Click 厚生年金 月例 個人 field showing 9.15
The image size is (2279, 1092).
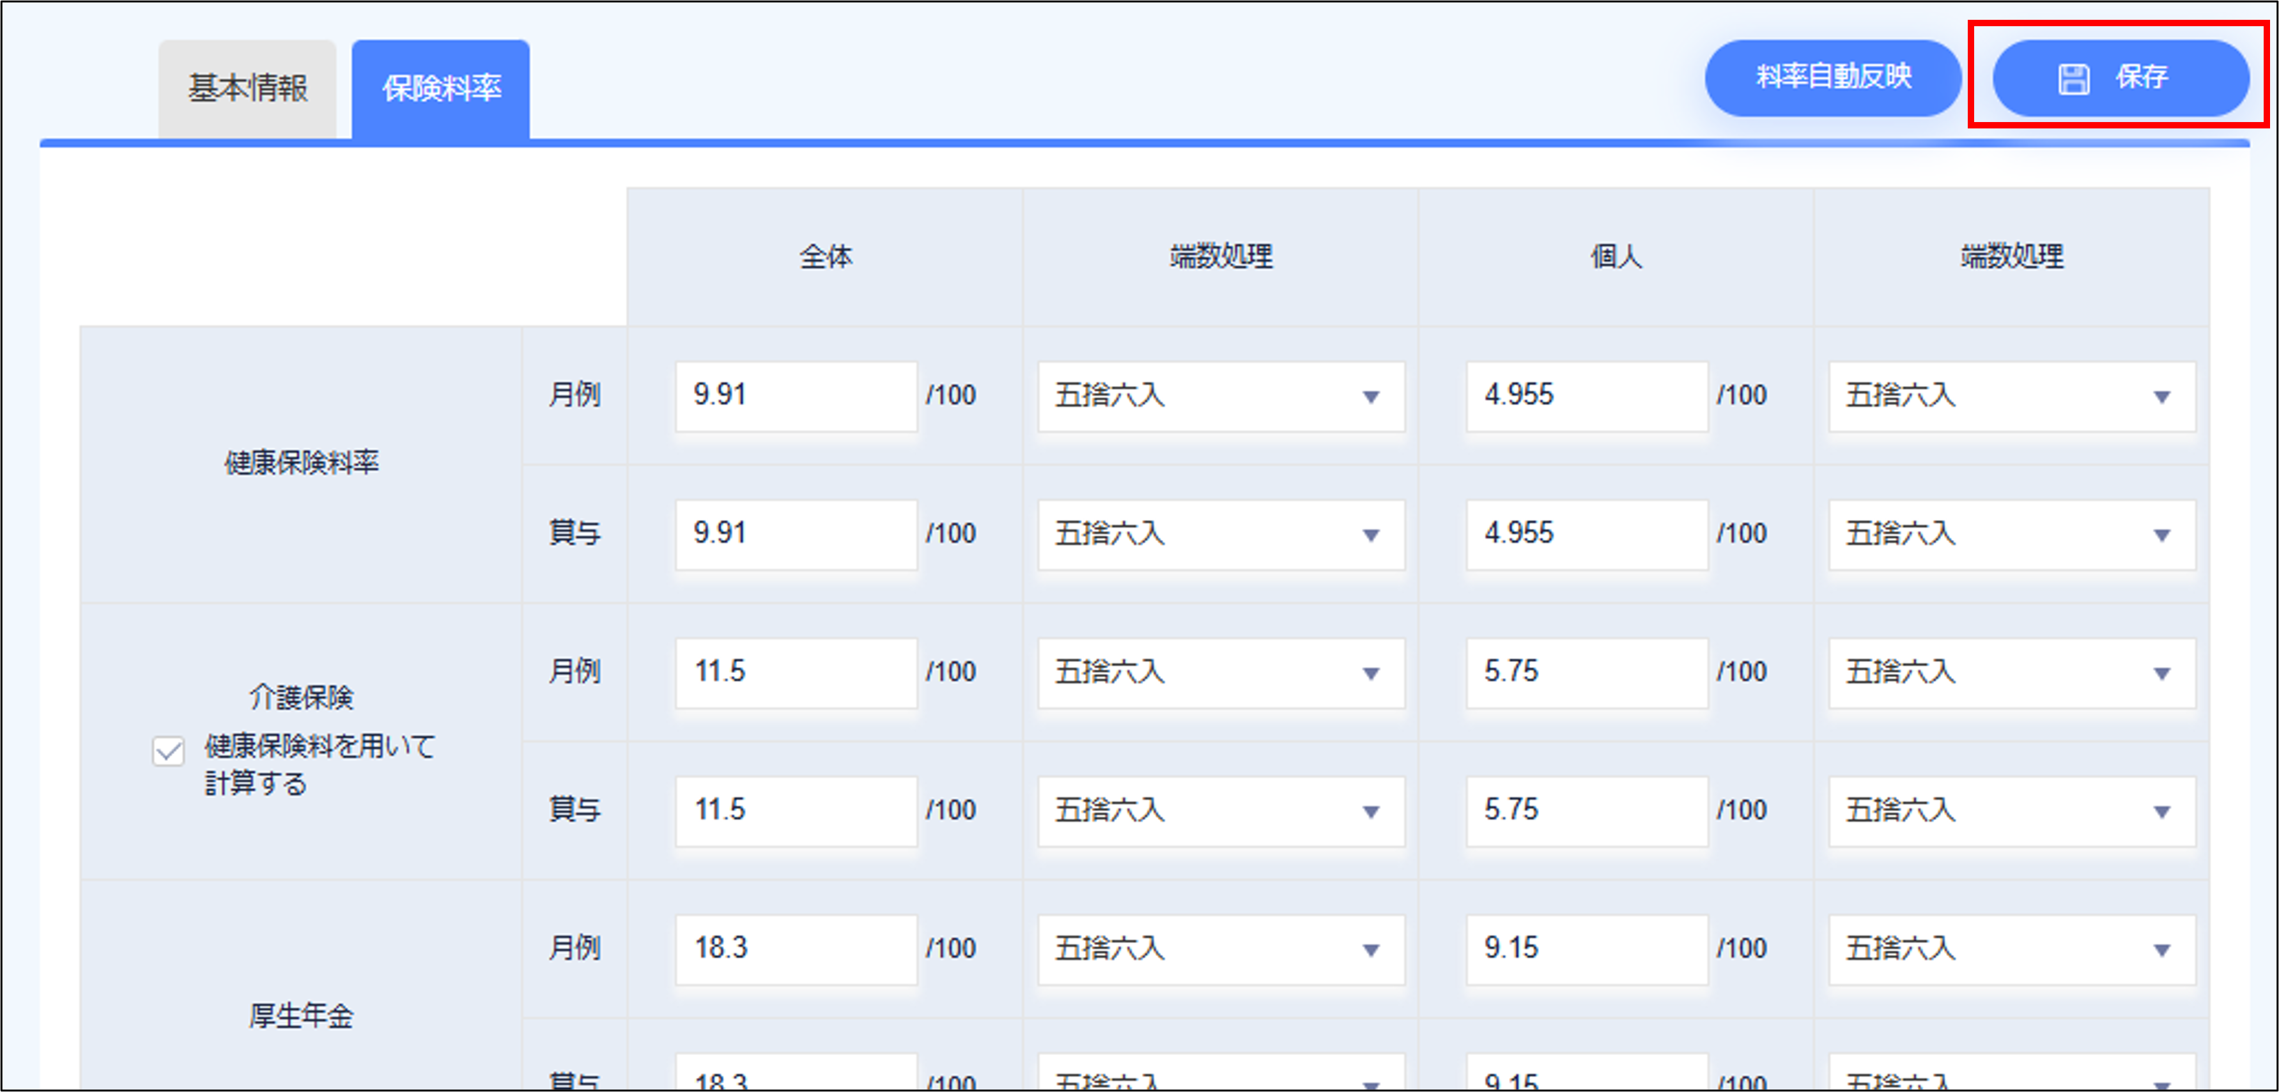tap(1586, 950)
